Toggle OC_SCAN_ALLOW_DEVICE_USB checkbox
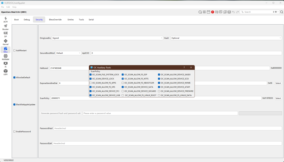The height and width of the screenshot is (162, 284). click(x=91, y=95)
